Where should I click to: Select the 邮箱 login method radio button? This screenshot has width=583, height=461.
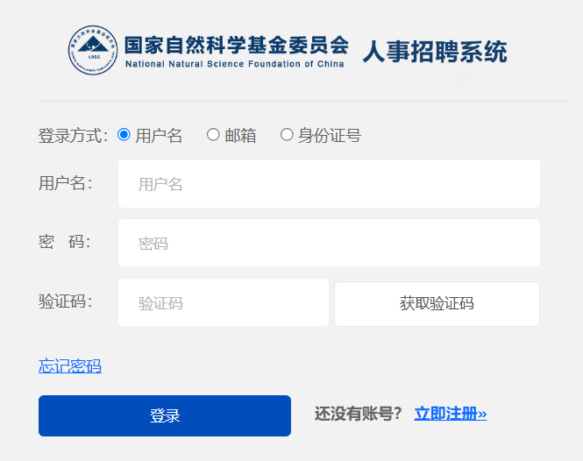(x=213, y=135)
